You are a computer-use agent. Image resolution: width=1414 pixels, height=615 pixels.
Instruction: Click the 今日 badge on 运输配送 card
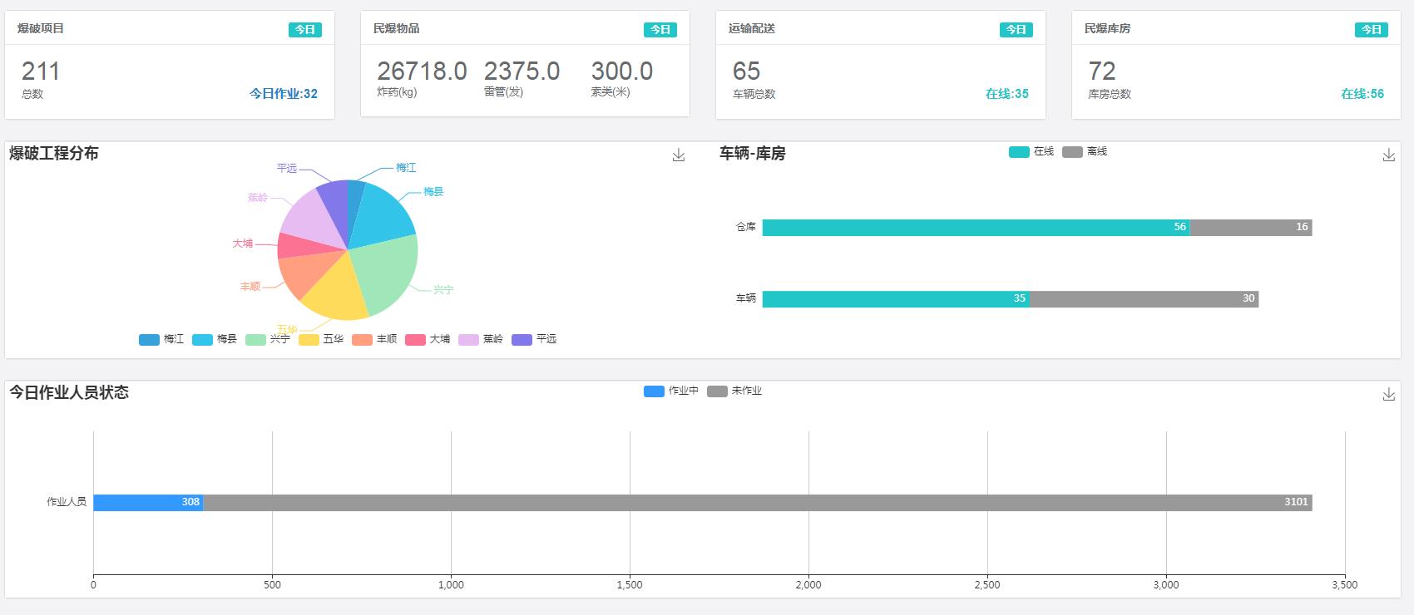[1016, 30]
